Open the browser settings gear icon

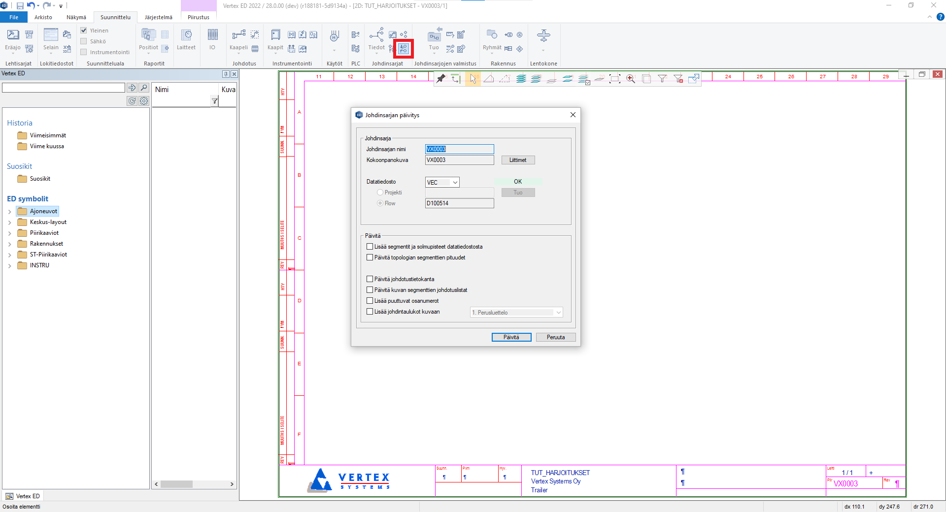tap(144, 101)
